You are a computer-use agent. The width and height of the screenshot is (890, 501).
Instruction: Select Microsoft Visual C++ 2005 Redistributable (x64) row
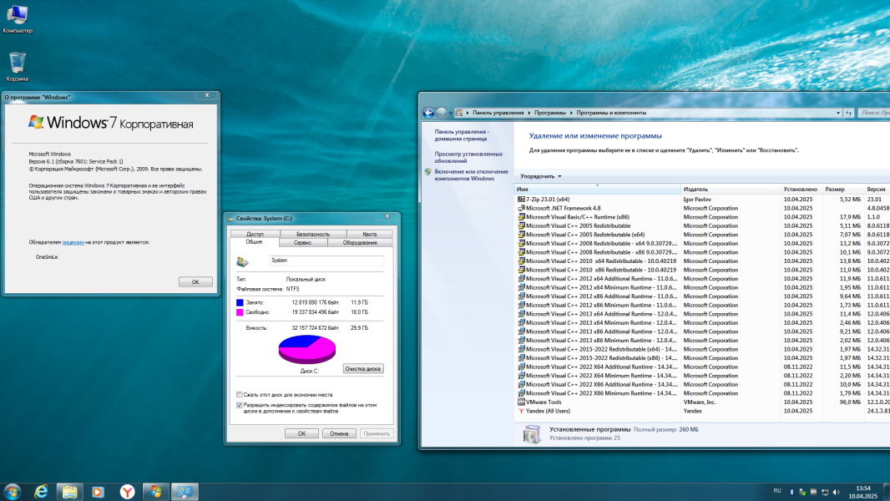[702, 235]
